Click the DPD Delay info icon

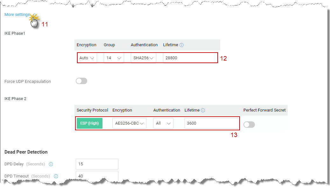pos(51,164)
